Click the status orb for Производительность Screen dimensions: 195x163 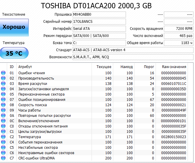[3, 78]
